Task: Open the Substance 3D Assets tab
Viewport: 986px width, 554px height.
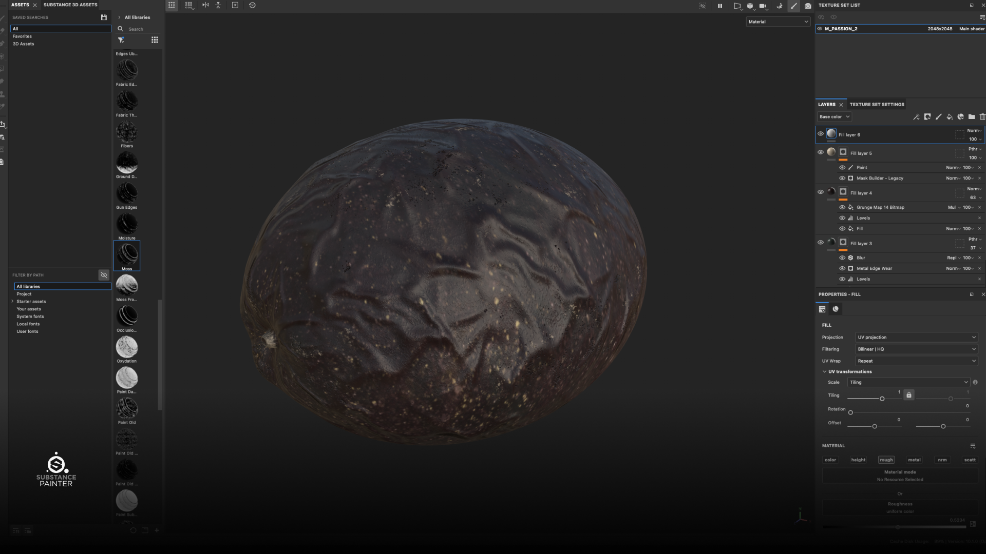Action: pyautogui.click(x=70, y=5)
